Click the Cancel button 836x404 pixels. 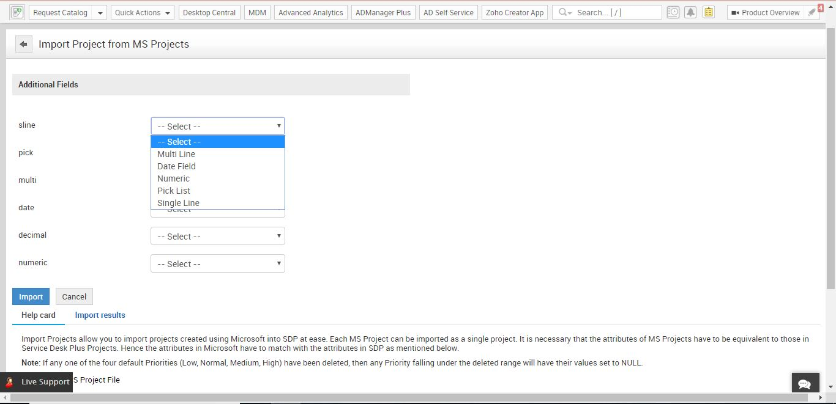(74, 296)
